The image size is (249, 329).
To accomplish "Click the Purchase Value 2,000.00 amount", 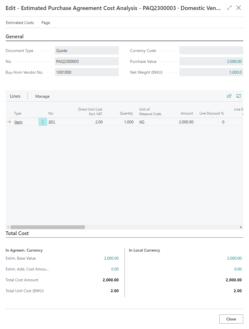I will pos(234,61).
